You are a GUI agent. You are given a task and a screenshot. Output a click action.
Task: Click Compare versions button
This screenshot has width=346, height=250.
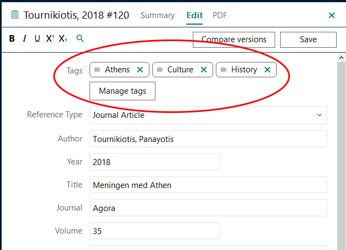pos(234,39)
